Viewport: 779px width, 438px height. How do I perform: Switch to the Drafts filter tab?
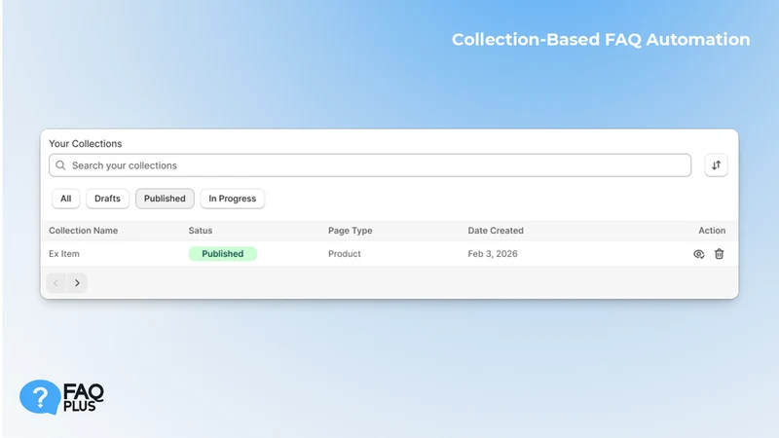point(107,199)
